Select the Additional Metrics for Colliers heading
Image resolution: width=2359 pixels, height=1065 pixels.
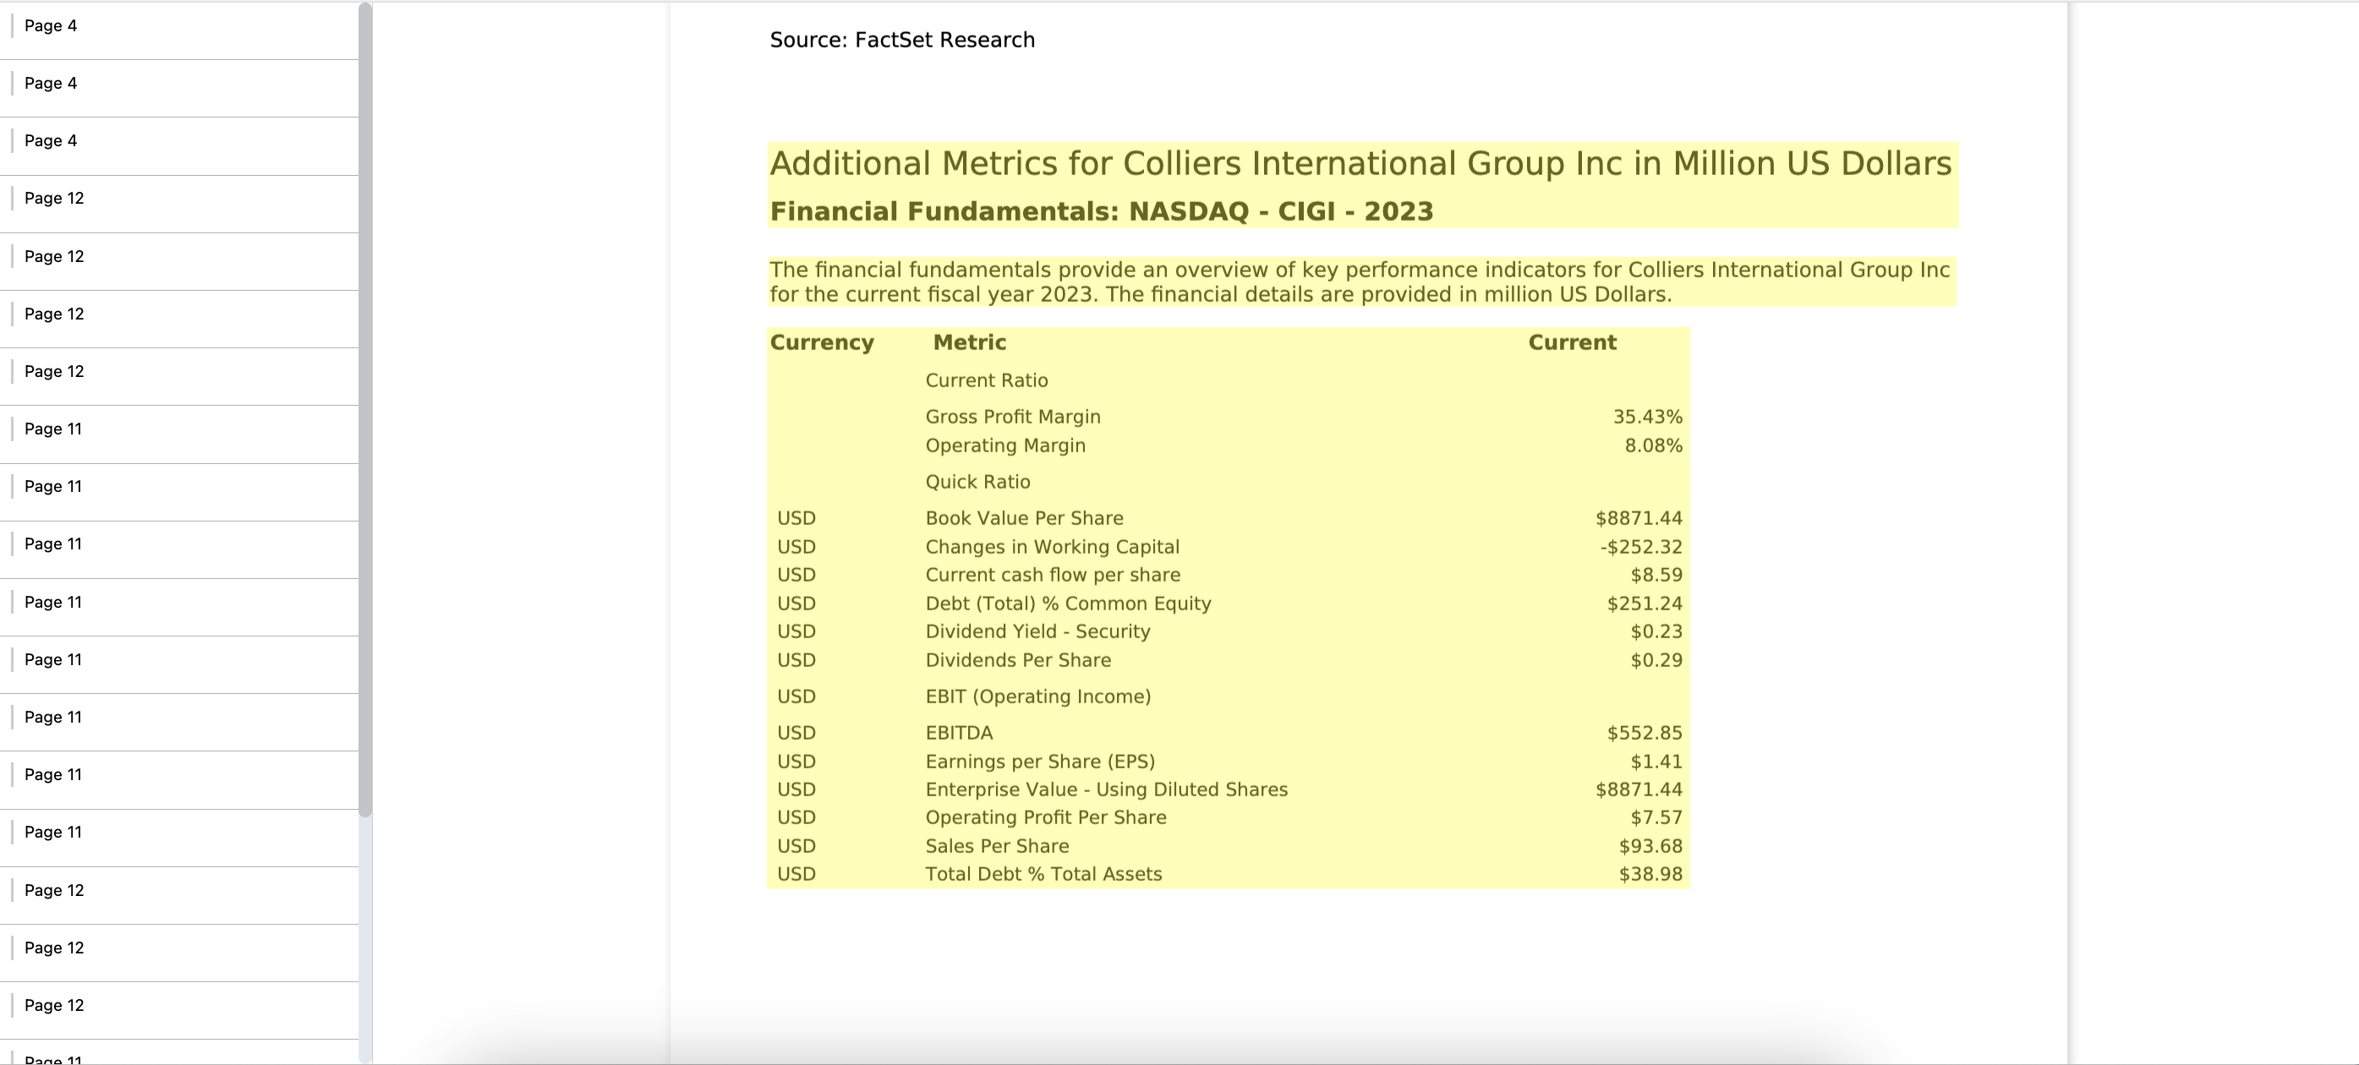coord(1360,164)
